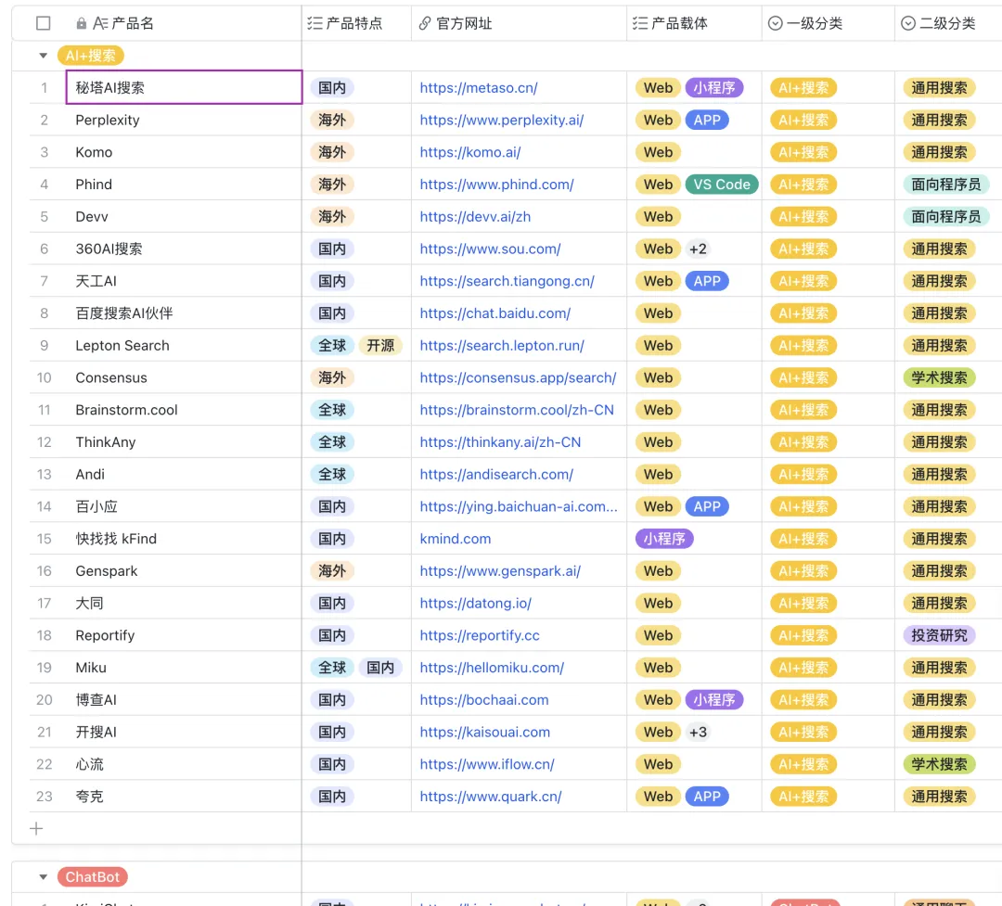This screenshot has width=1002, height=906.
Task: Click the link icon in 官方网址 header
Action: [425, 23]
